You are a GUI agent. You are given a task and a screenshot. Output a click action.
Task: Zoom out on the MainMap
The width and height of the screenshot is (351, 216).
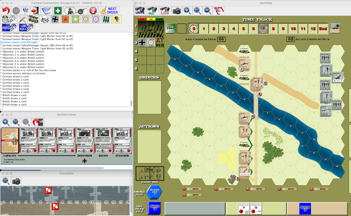click(x=207, y=11)
